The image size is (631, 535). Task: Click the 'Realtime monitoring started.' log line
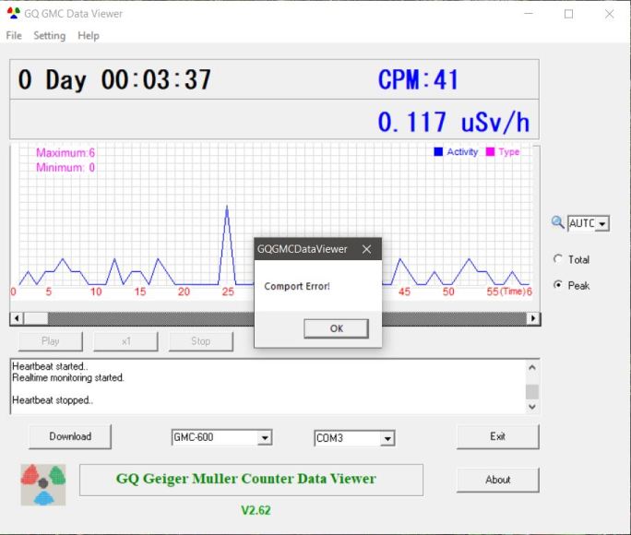(68, 377)
